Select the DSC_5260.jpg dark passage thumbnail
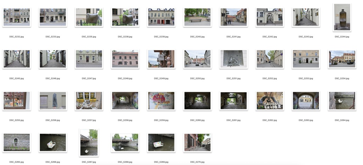The width and height of the screenshot is (363, 165). [x=197, y=101]
